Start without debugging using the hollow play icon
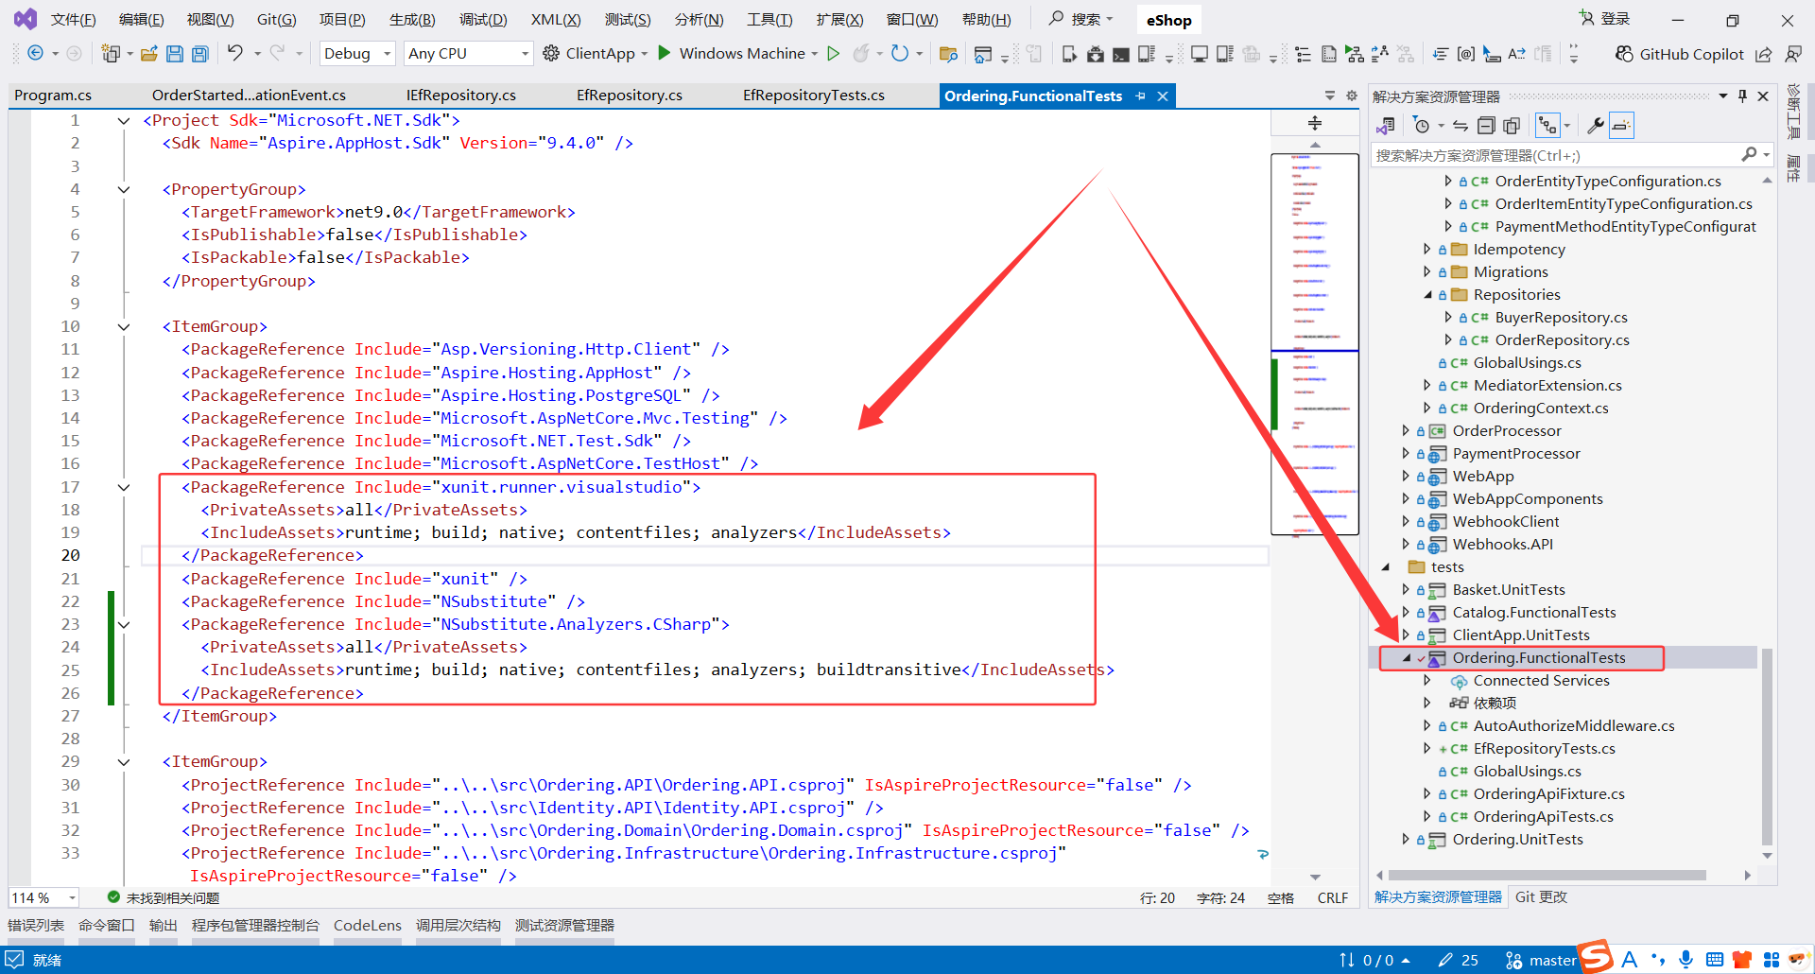Image resolution: width=1815 pixels, height=974 pixels. (x=833, y=54)
